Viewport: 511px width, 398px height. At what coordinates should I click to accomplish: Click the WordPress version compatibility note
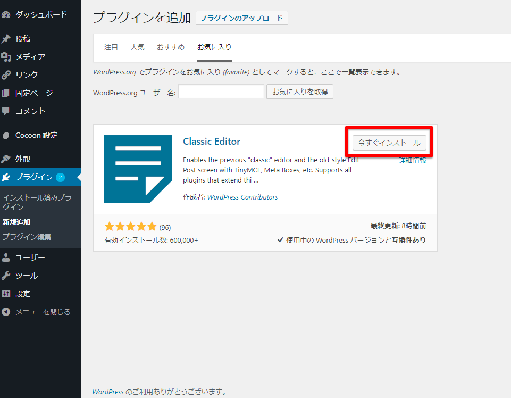tap(351, 240)
